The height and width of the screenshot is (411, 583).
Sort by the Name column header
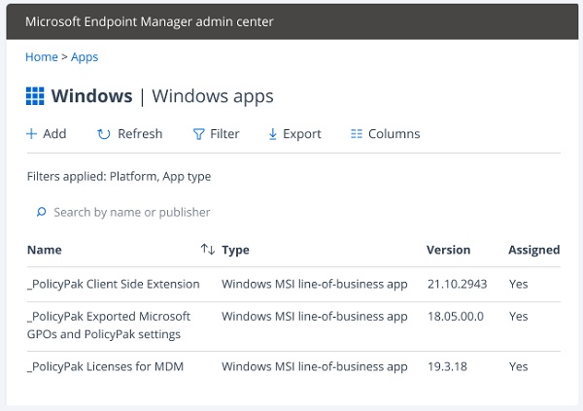coord(45,250)
